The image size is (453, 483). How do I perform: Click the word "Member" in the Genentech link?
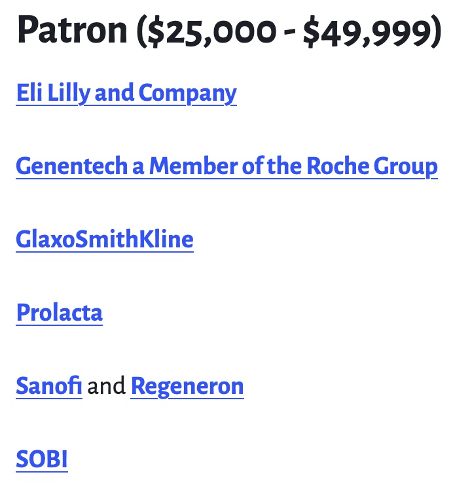point(194,166)
